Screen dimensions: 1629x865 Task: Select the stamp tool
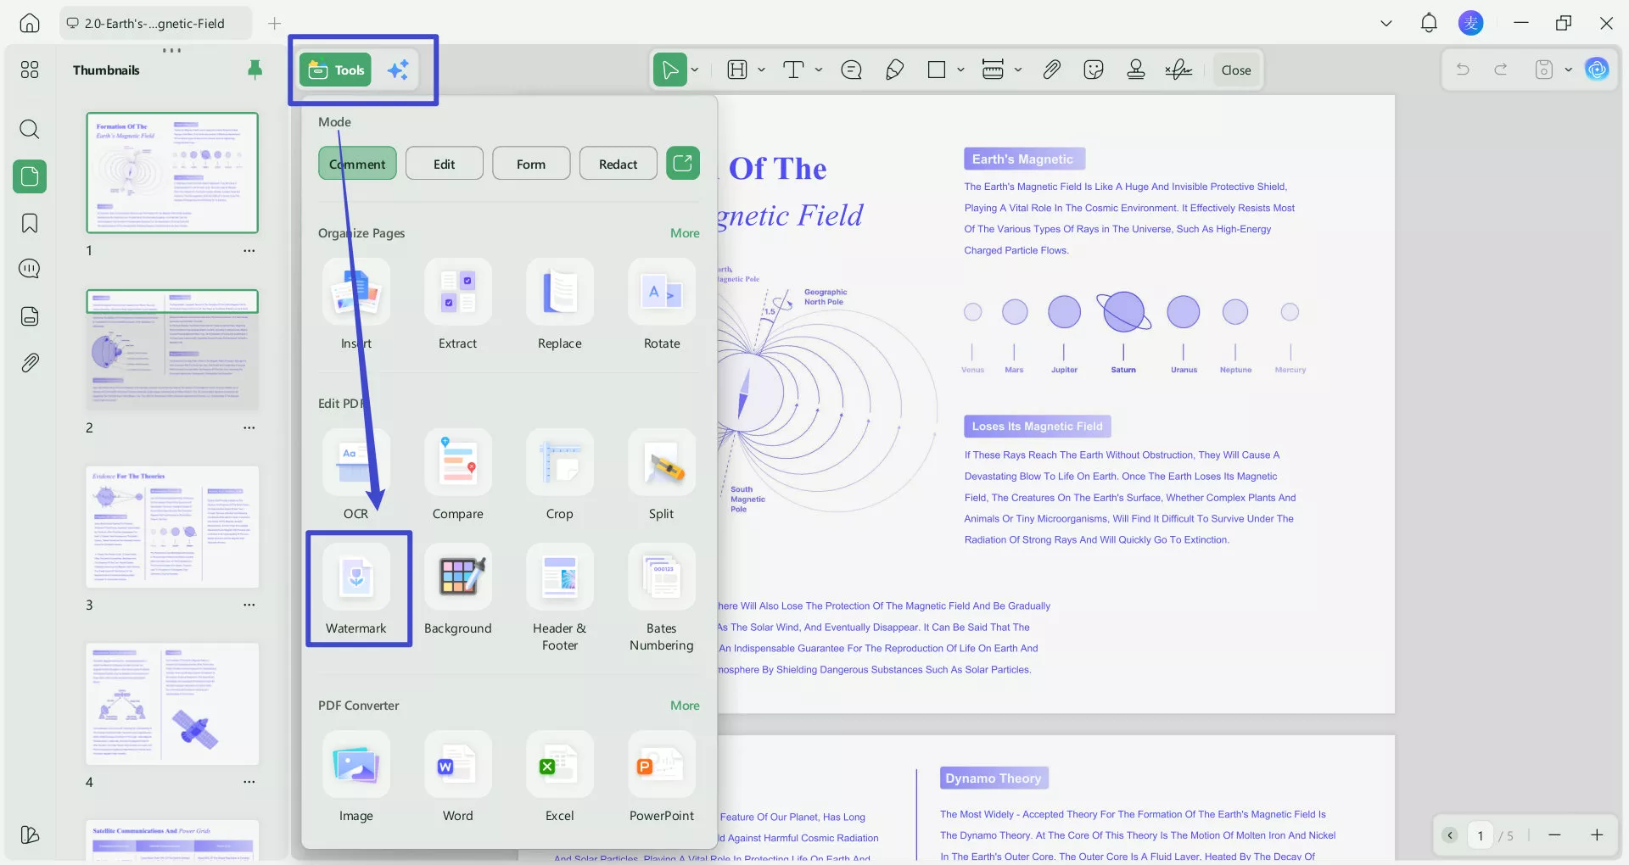tap(1136, 70)
